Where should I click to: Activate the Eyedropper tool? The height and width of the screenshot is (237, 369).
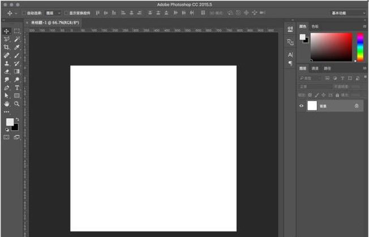point(17,48)
